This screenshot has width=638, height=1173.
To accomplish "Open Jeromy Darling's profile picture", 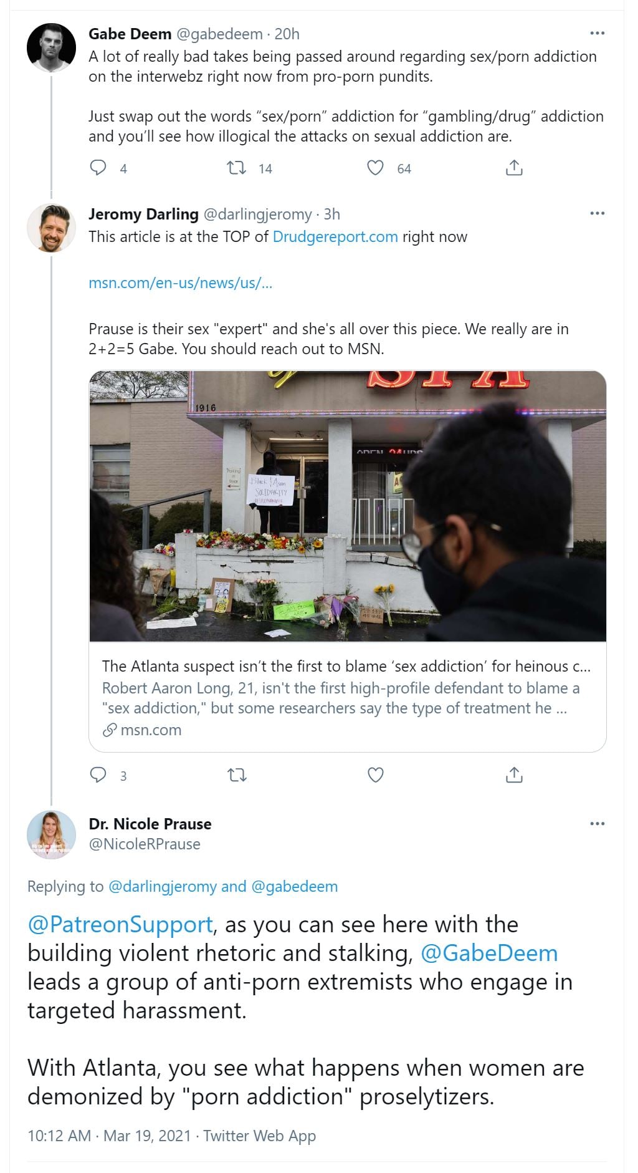I will (x=51, y=228).
